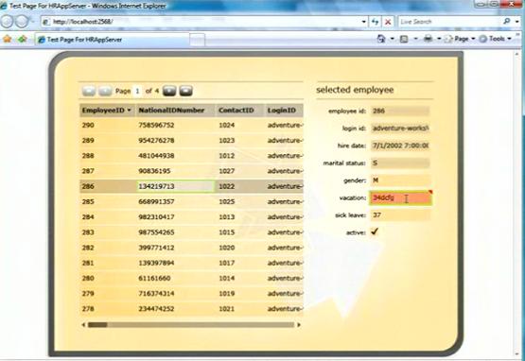Screen dimensions: 525x361
Task: Click the Live Search magnifier icon
Action: pyautogui.click(x=507, y=22)
